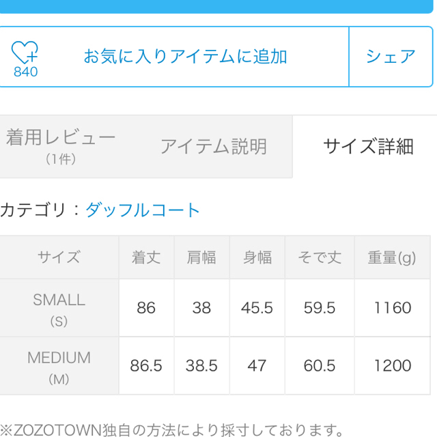
Task: Click the 身幅 column header
Action: coord(257,257)
